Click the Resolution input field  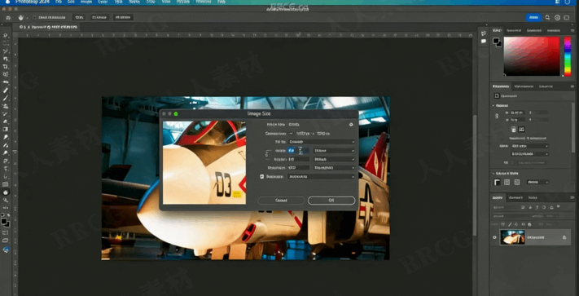[298, 168]
